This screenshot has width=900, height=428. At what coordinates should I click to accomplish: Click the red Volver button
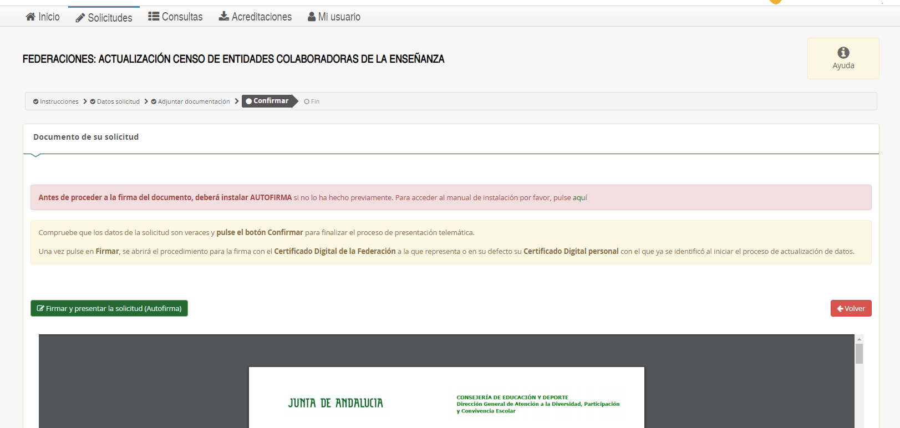[851, 308]
